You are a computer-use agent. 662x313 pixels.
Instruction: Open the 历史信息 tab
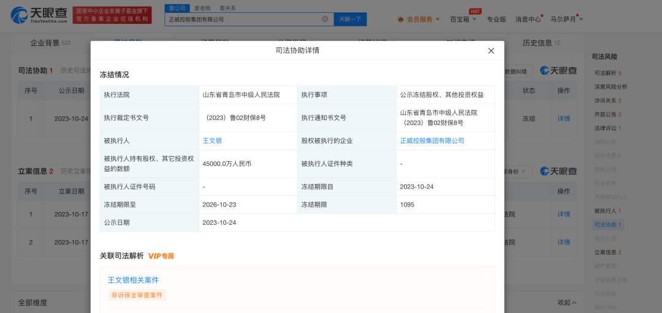tap(541, 43)
